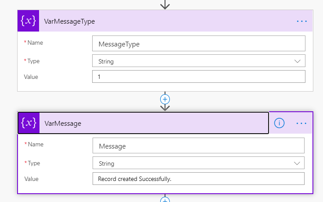Image resolution: width=323 pixels, height=202 pixels.
Task: Add a new step below VarMessage
Action: pyautogui.click(x=165, y=199)
